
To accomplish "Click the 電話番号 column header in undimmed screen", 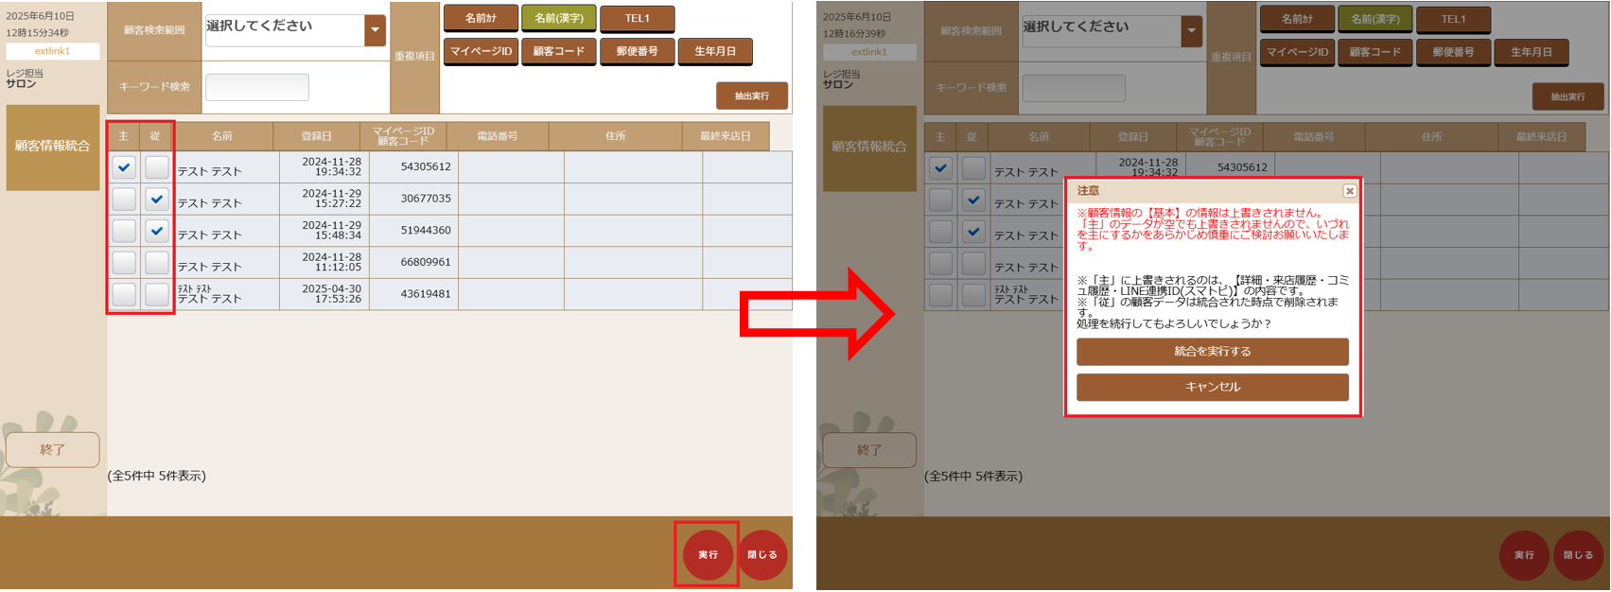I will tap(498, 136).
